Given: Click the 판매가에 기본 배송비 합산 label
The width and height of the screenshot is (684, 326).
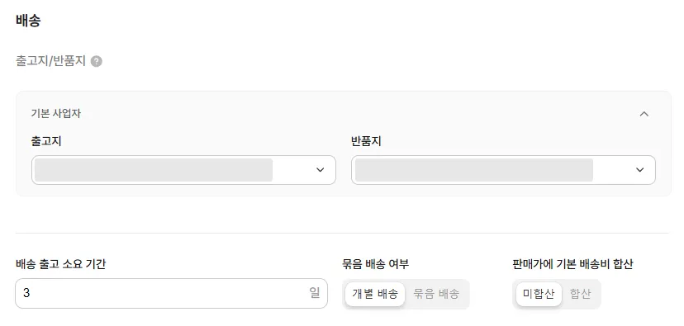Looking at the screenshot, I should click(x=572, y=264).
